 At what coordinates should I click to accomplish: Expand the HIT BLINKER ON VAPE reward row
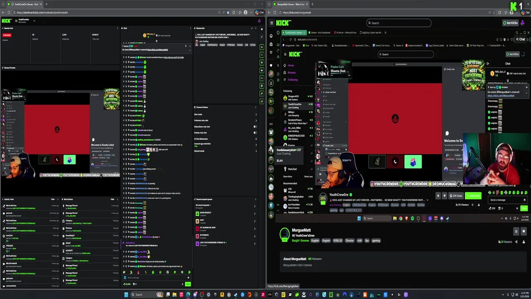coord(225,228)
